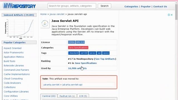Click the Java Servlet API title
178x100 pixels.
pyautogui.click(x=65, y=21)
